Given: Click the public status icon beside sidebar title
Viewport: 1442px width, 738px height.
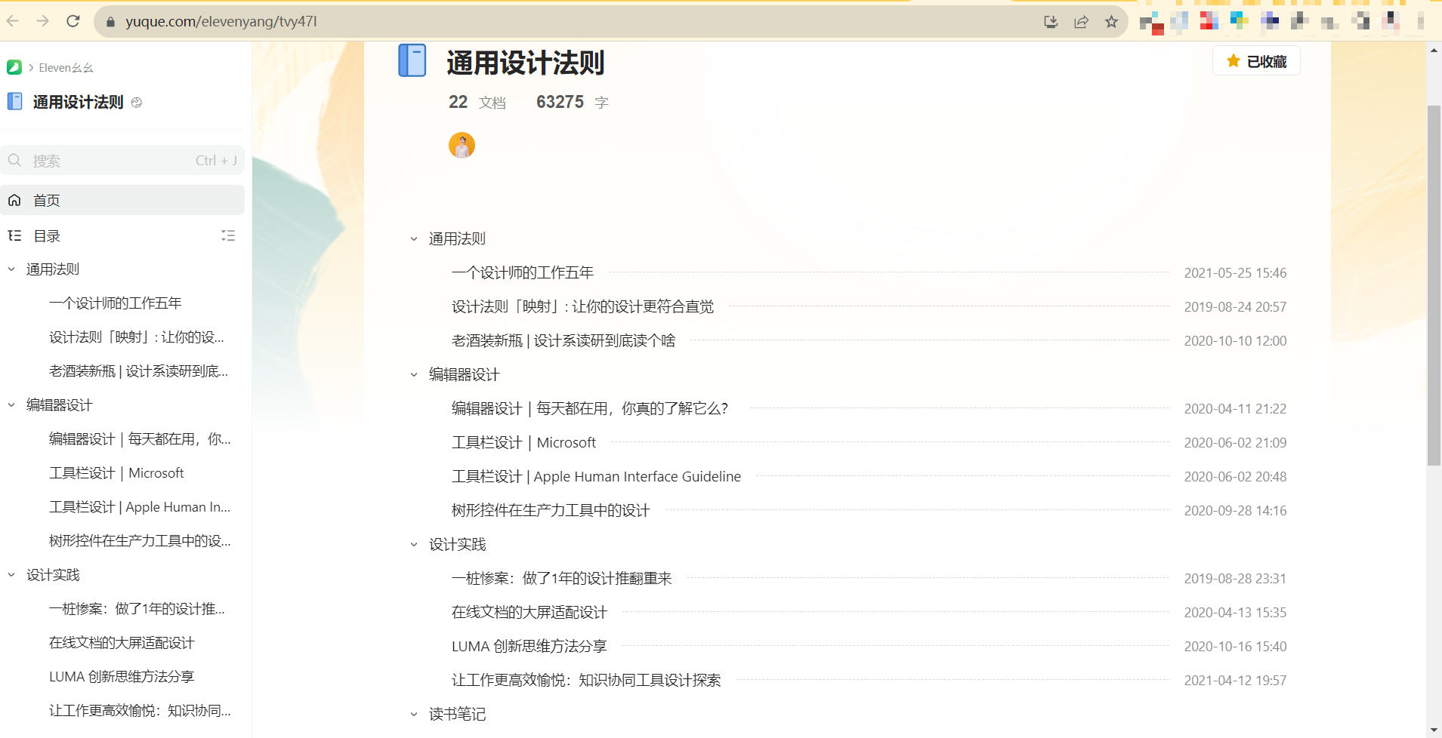Looking at the screenshot, I should point(137,103).
